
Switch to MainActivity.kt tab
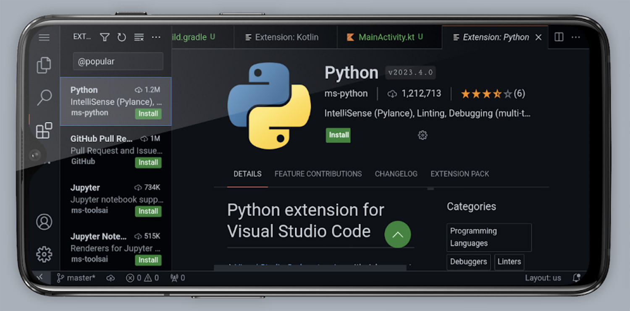pos(390,37)
